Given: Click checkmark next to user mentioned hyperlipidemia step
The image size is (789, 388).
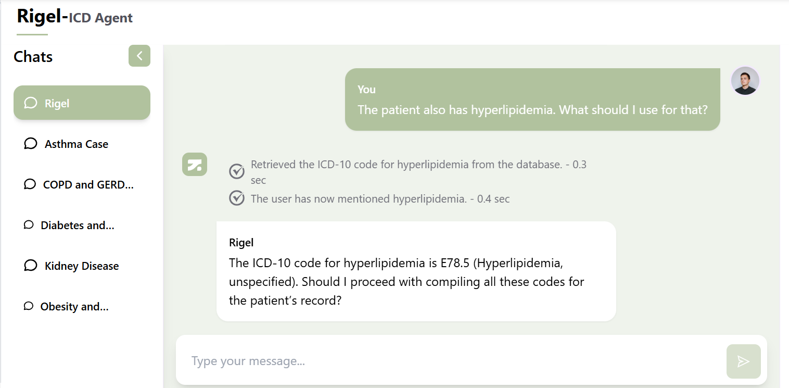Looking at the screenshot, I should point(237,198).
